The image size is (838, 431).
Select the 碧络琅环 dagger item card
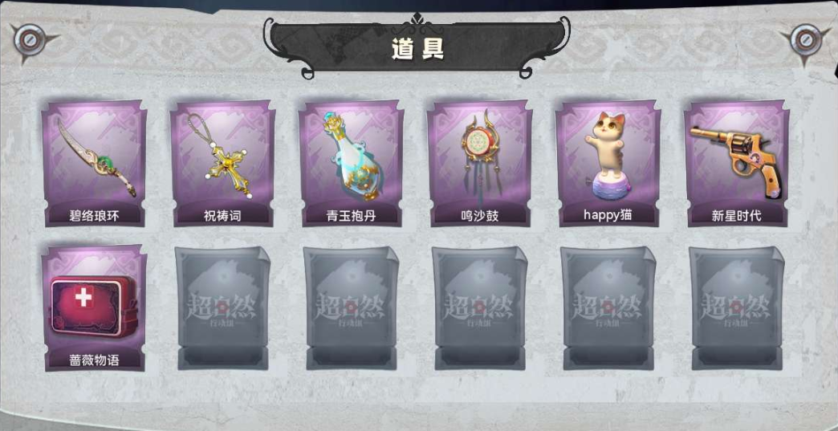[94, 163]
